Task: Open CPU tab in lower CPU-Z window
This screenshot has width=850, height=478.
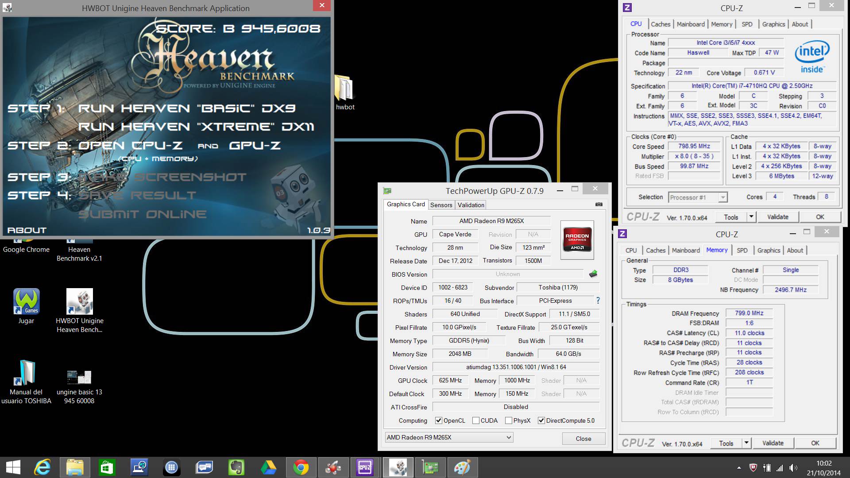Action: [631, 251]
